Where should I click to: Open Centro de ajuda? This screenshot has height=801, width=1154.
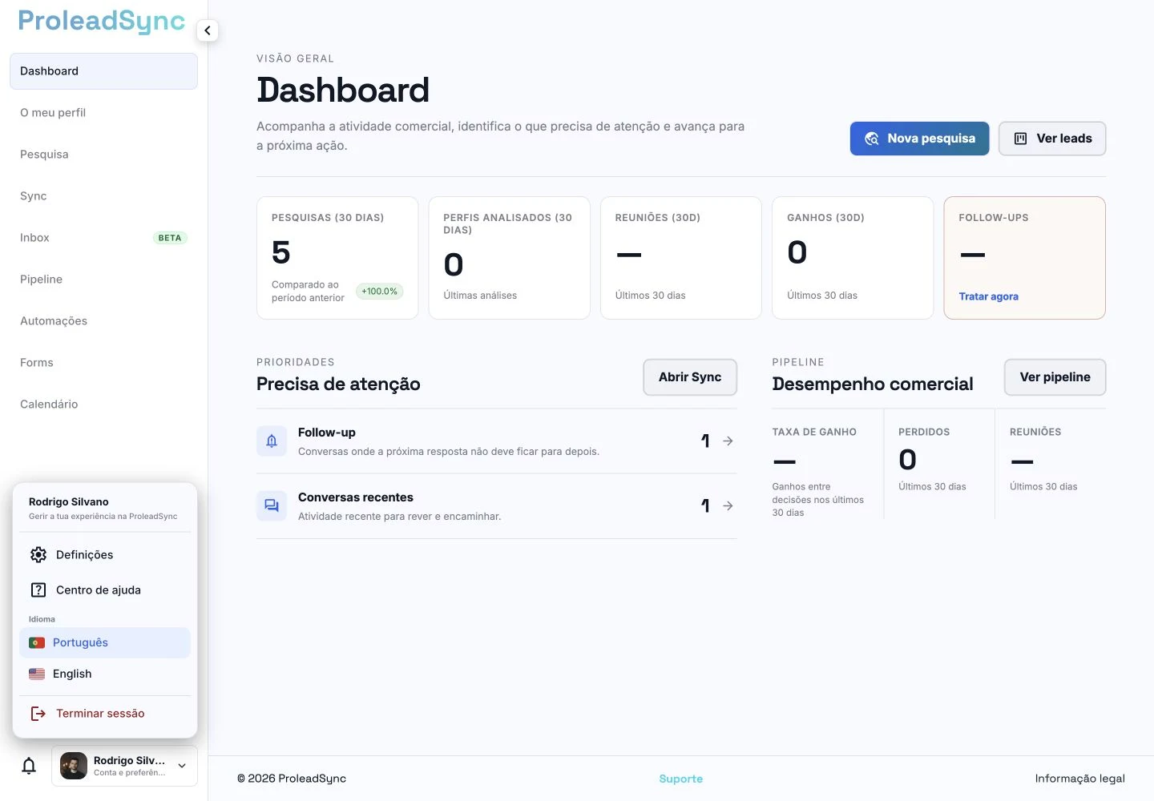(x=105, y=590)
